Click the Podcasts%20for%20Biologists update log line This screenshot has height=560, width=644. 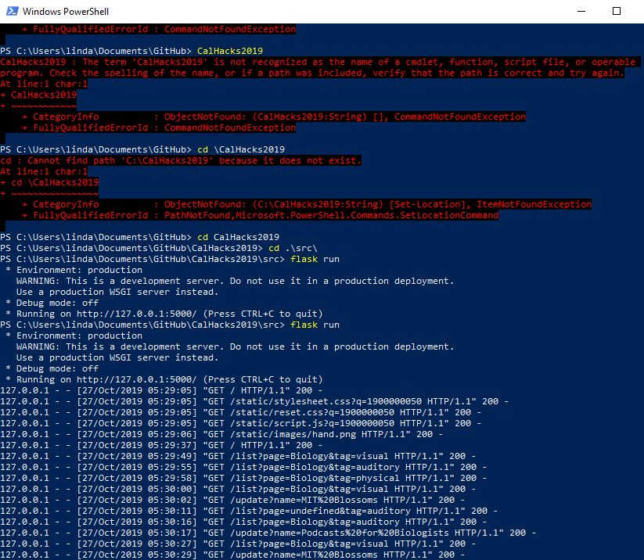268,533
